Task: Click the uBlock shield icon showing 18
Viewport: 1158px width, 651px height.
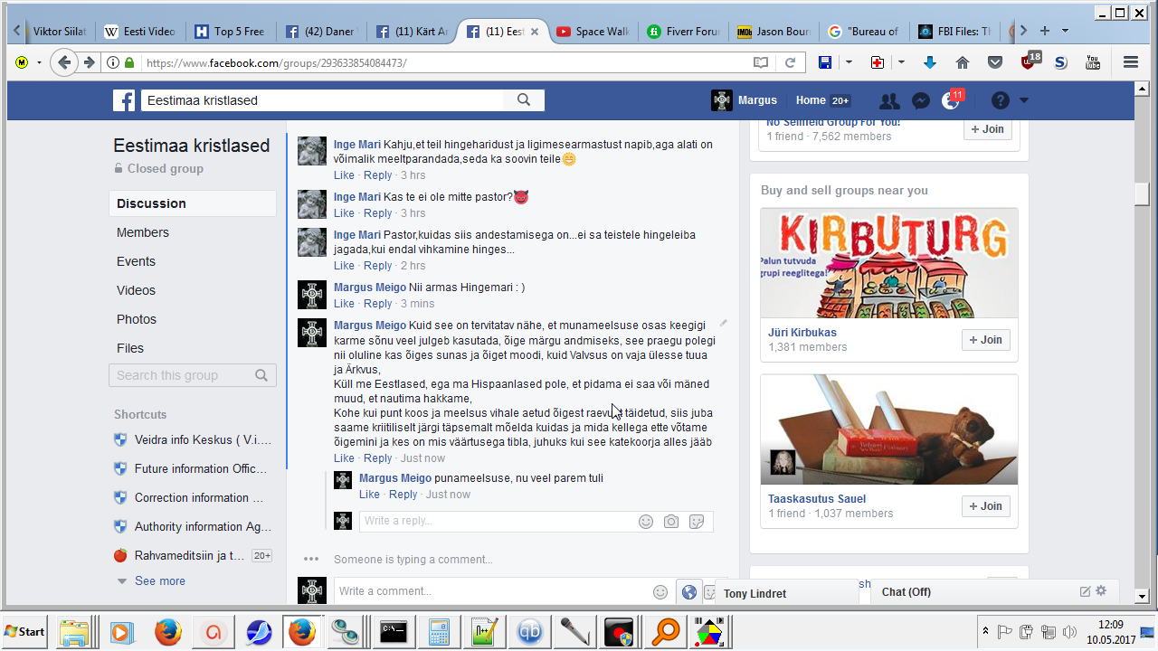Action: (x=1030, y=61)
